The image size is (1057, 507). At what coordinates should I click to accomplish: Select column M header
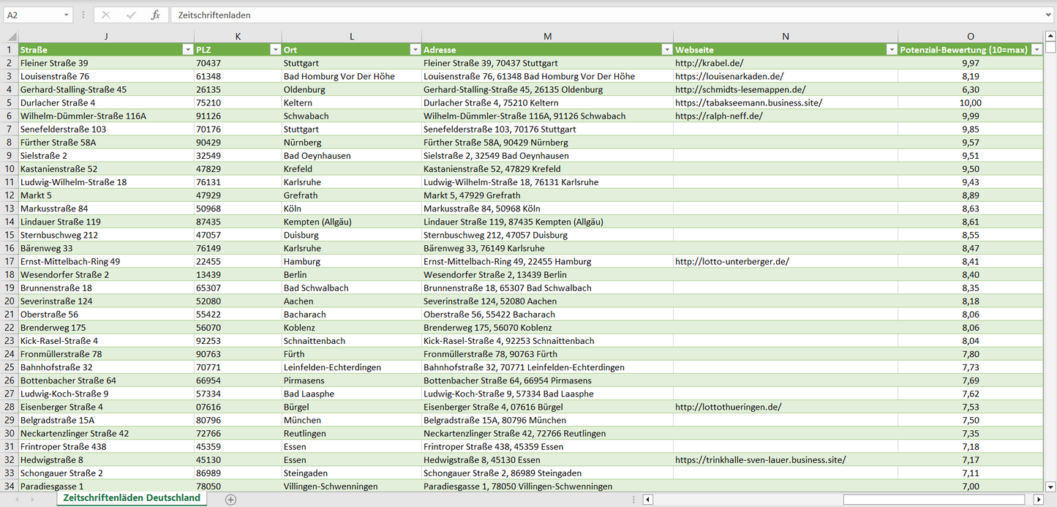[x=547, y=37]
